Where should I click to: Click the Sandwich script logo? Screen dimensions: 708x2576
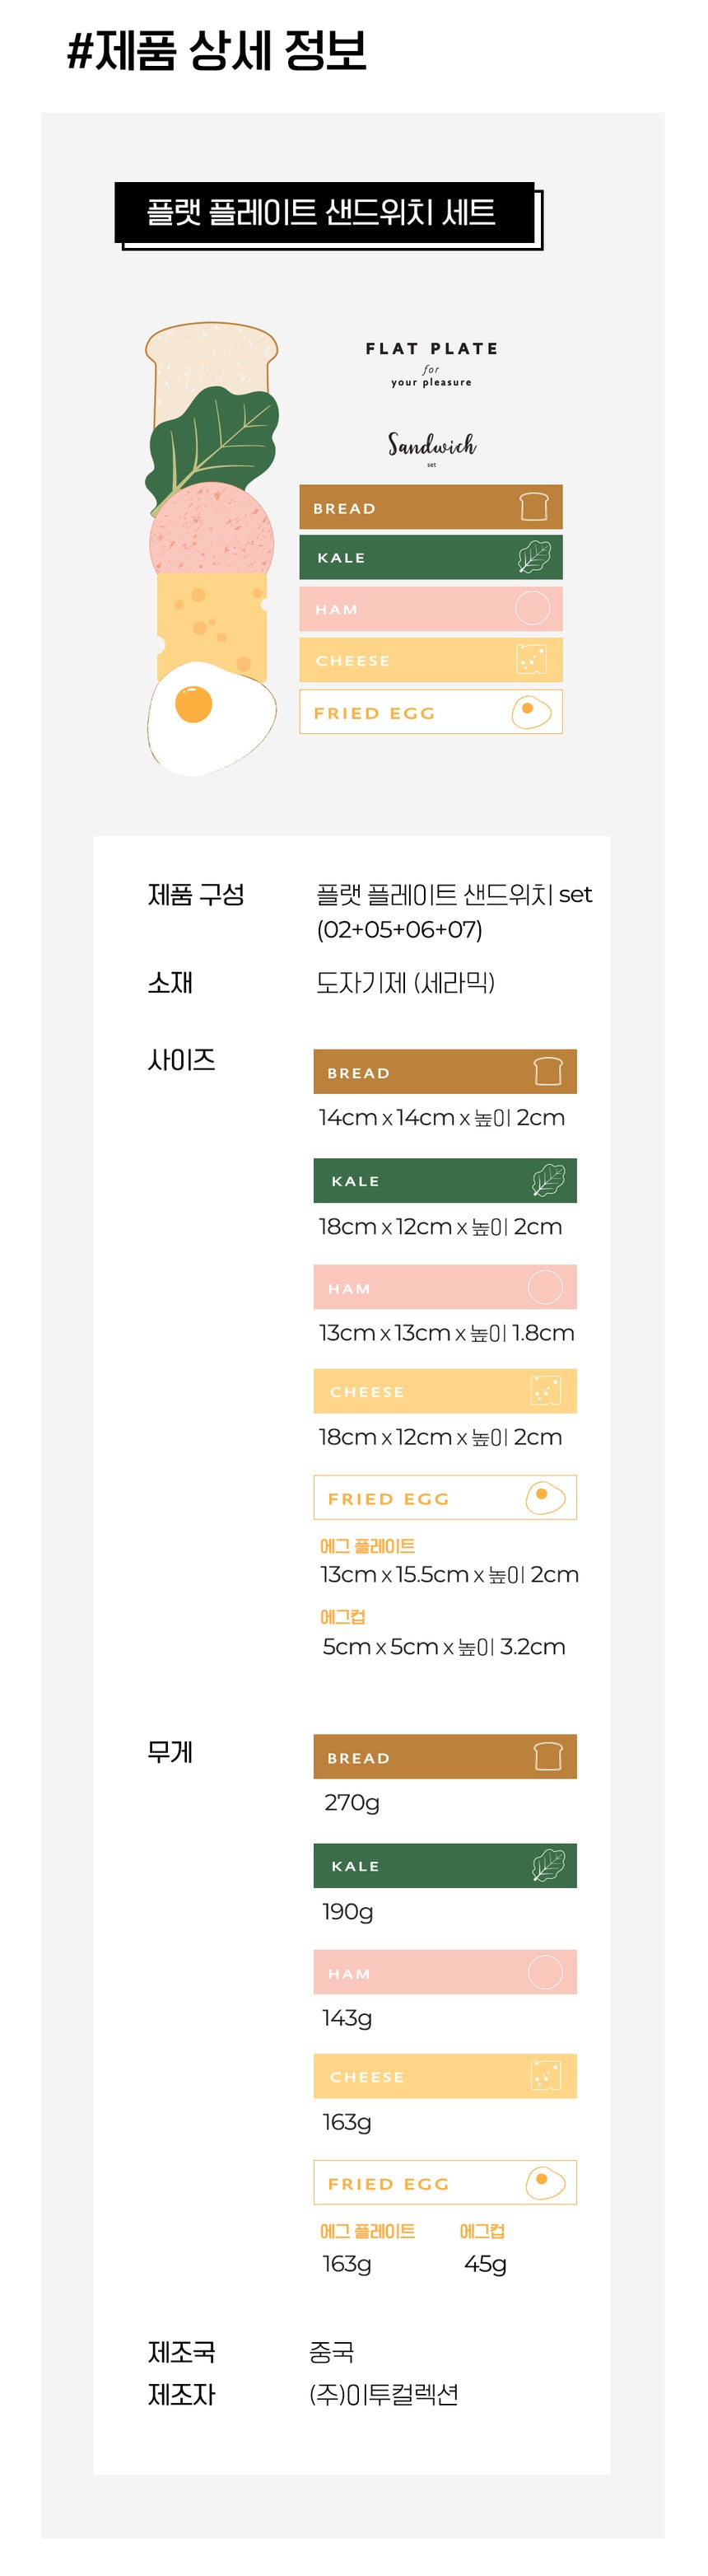(432, 445)
